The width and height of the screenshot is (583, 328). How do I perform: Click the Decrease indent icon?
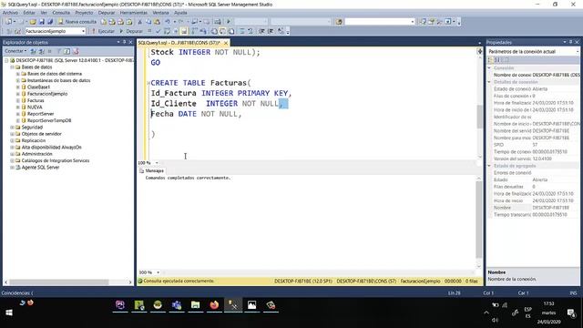click(x=261, y=31)
